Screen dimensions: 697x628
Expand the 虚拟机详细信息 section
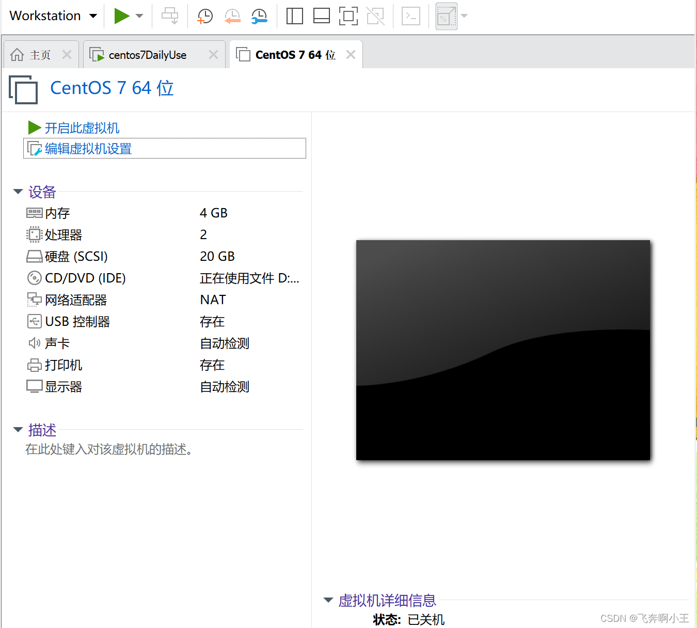328,600
